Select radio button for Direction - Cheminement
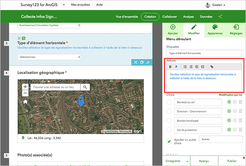This screenshot has height=166, width=246. pyautogui.click(x=169, y=111)
